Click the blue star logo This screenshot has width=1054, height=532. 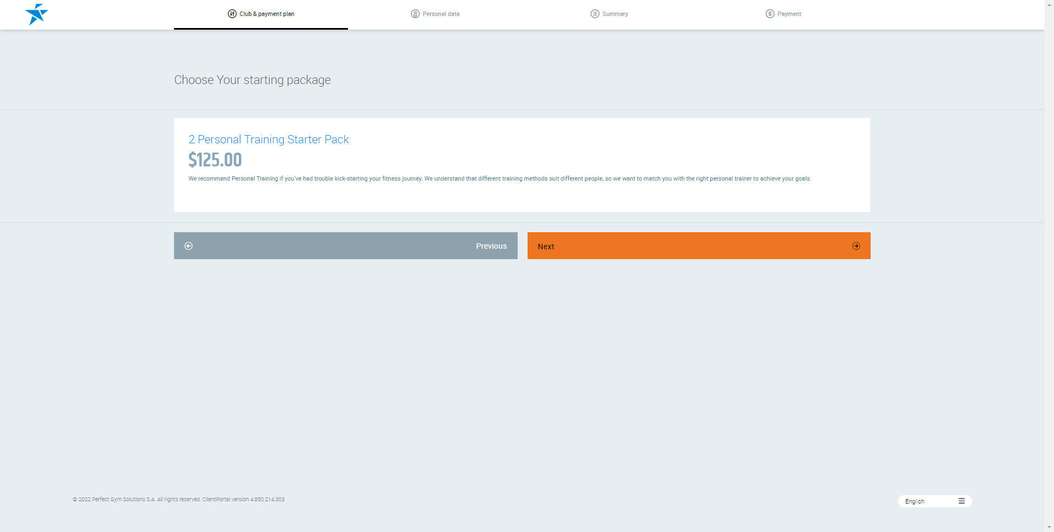[x=36, y=14]
